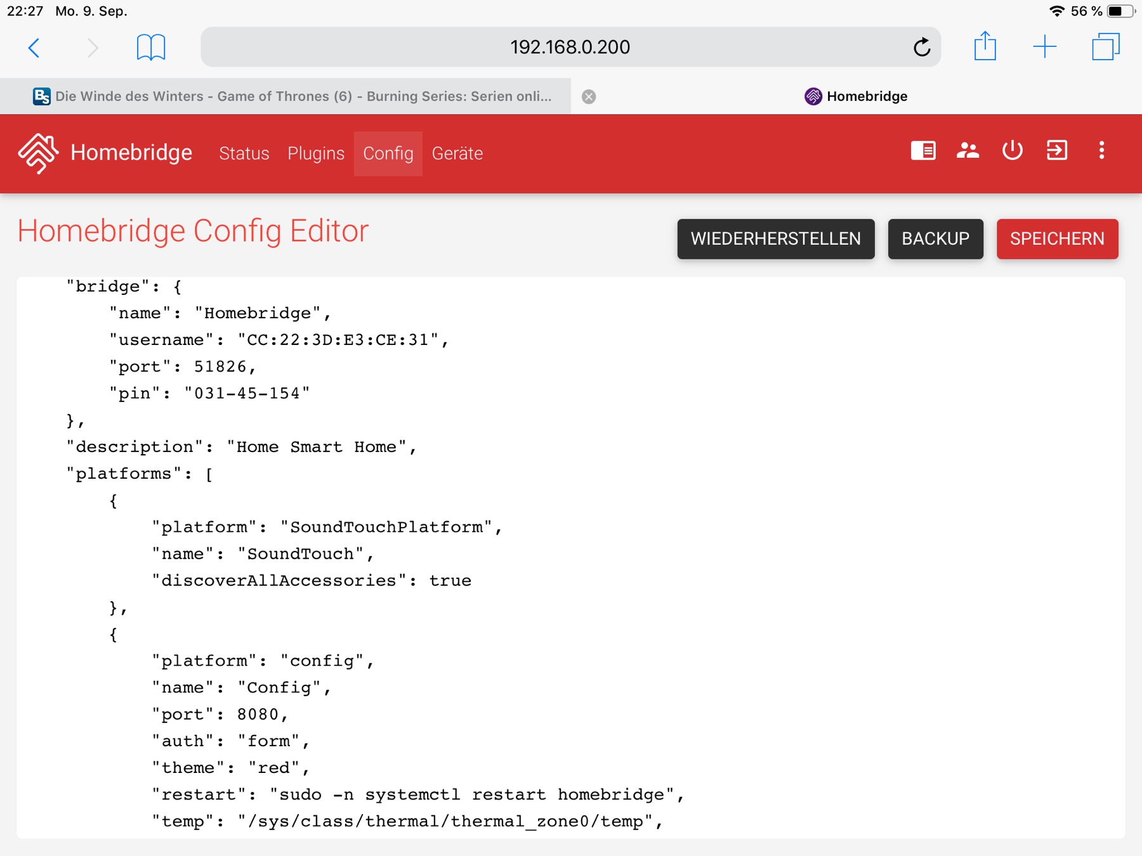
Task: Go to the Geräte page
Action: coord(457,153)
